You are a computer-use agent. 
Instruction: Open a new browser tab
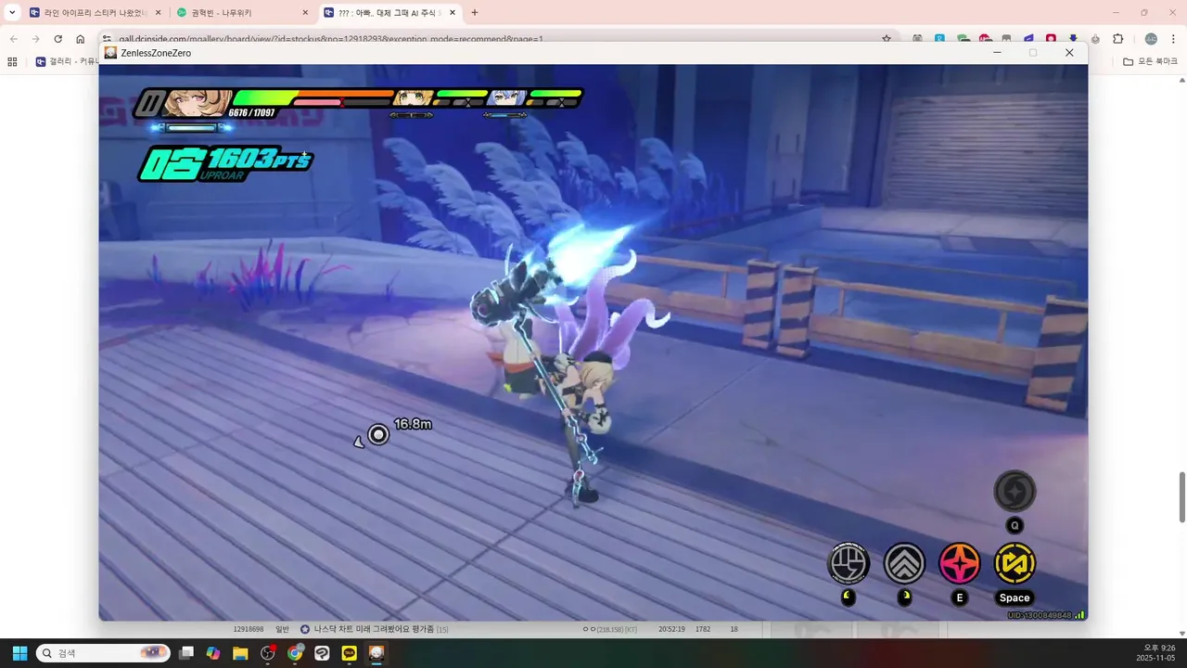pos(475,13)
